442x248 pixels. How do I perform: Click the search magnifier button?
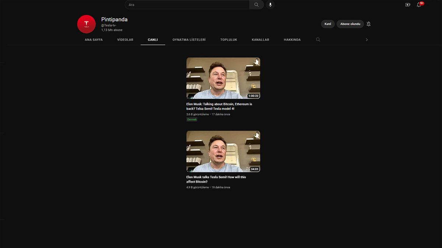click(256, 4)
